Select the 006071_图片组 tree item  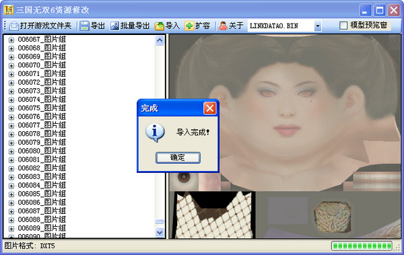point(42,73)
